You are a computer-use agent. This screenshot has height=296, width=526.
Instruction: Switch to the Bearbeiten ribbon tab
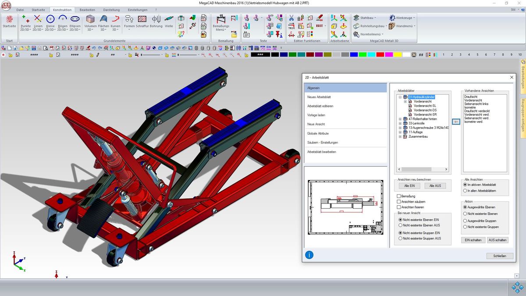click(87, 10)
